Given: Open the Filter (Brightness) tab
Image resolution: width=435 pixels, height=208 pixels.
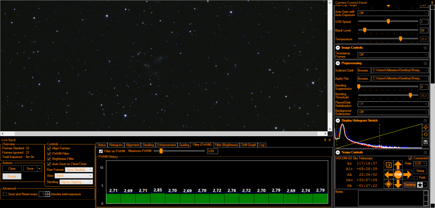Looking at the screenshot, I should [226, 145].
